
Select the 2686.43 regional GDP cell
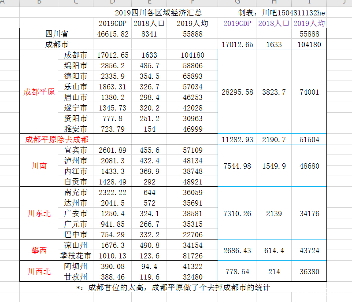coord(237,250)
